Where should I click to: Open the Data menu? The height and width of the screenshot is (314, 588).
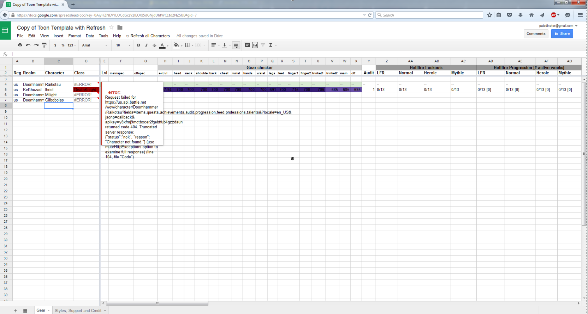(x=90, y=36)
